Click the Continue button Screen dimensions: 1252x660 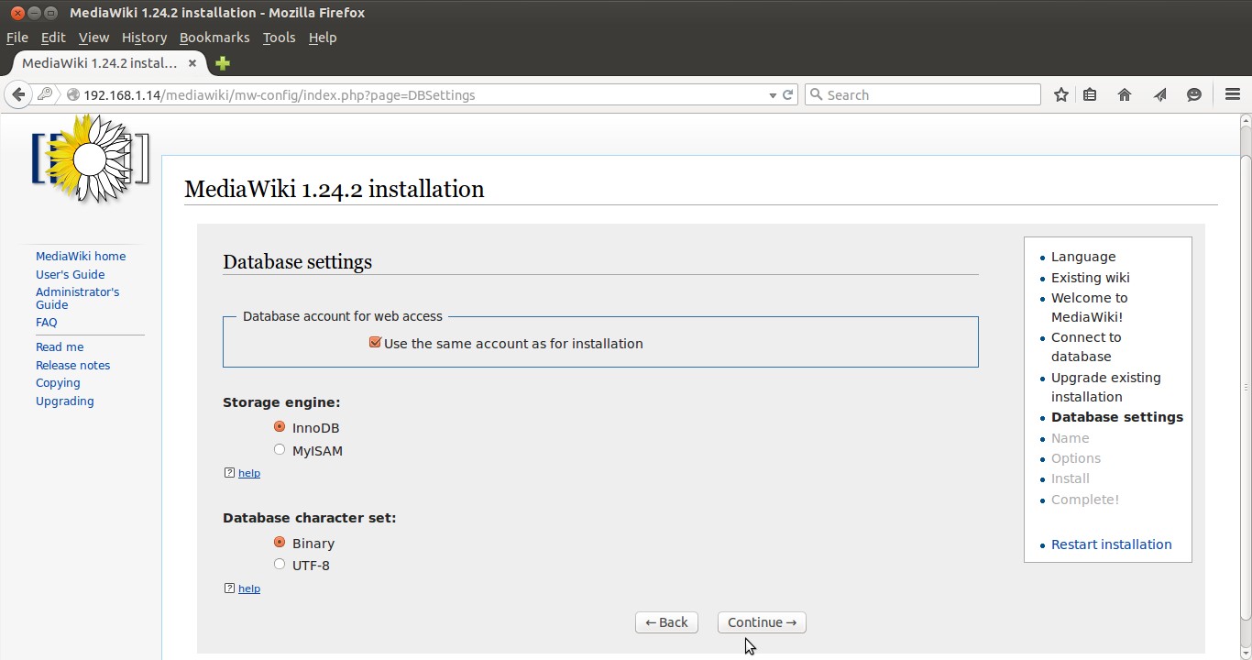[x=761, y=621]
